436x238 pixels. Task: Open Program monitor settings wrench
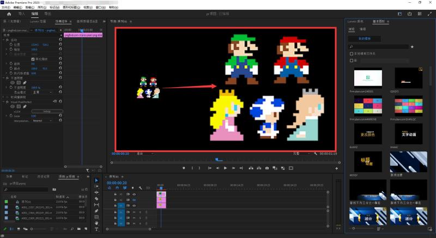click(316, 153)
